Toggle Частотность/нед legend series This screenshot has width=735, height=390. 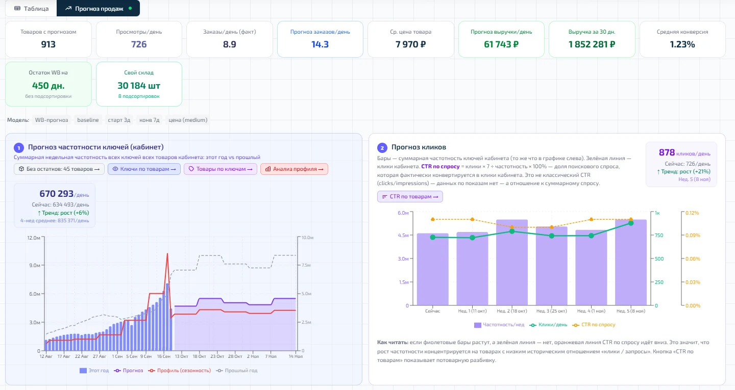499,325
